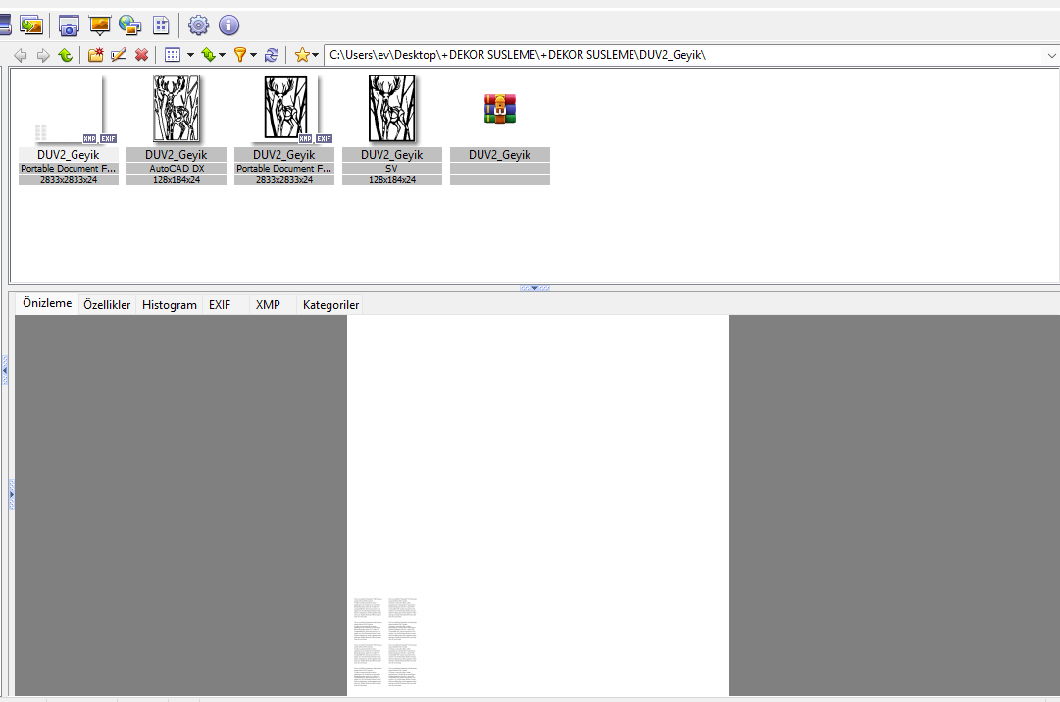The width and height of the screenshot is (1060, 702).
Task: Open the EXIF tab
Action: [220, 305]
